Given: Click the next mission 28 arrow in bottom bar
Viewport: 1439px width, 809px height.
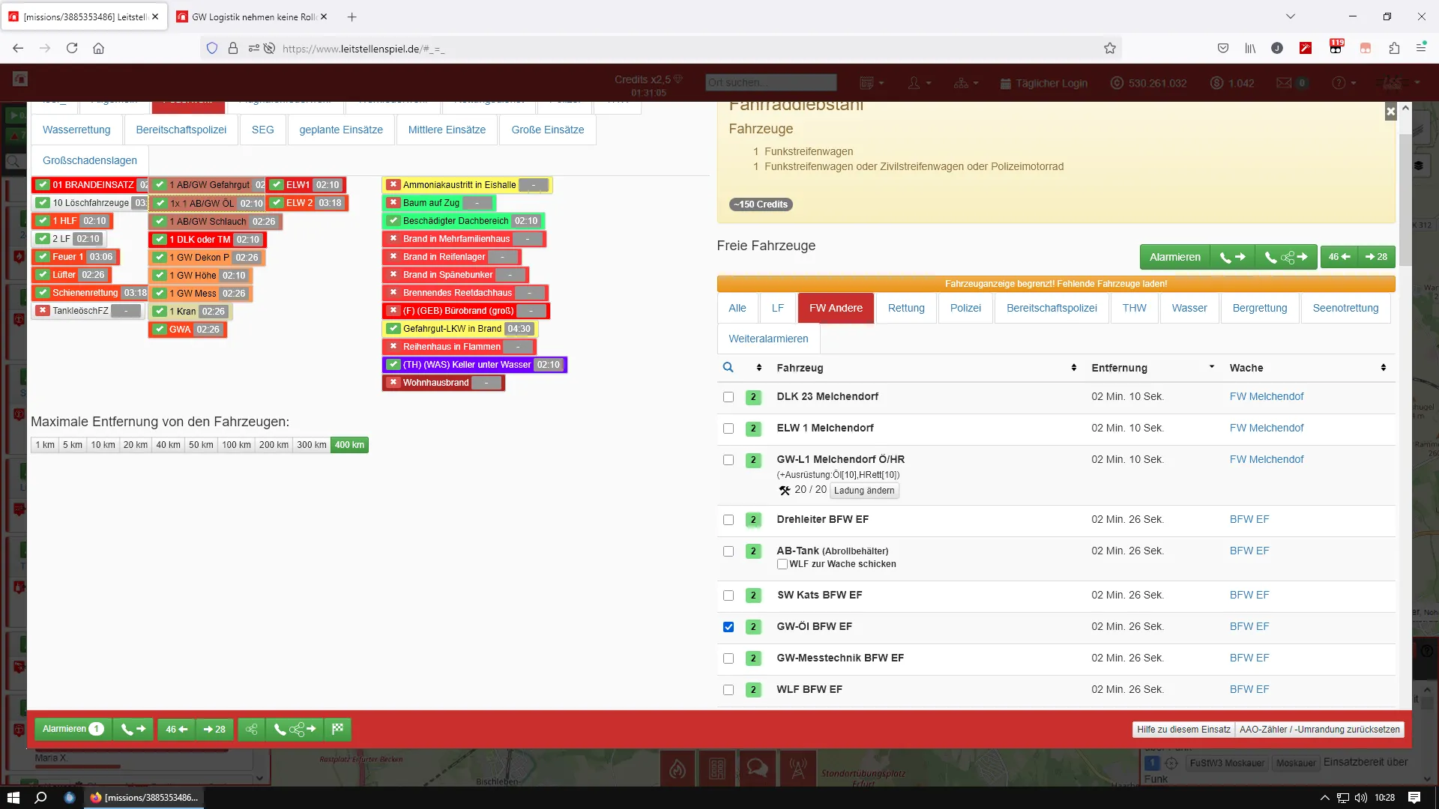Looking at the screenshot, I should coord(215,729).
